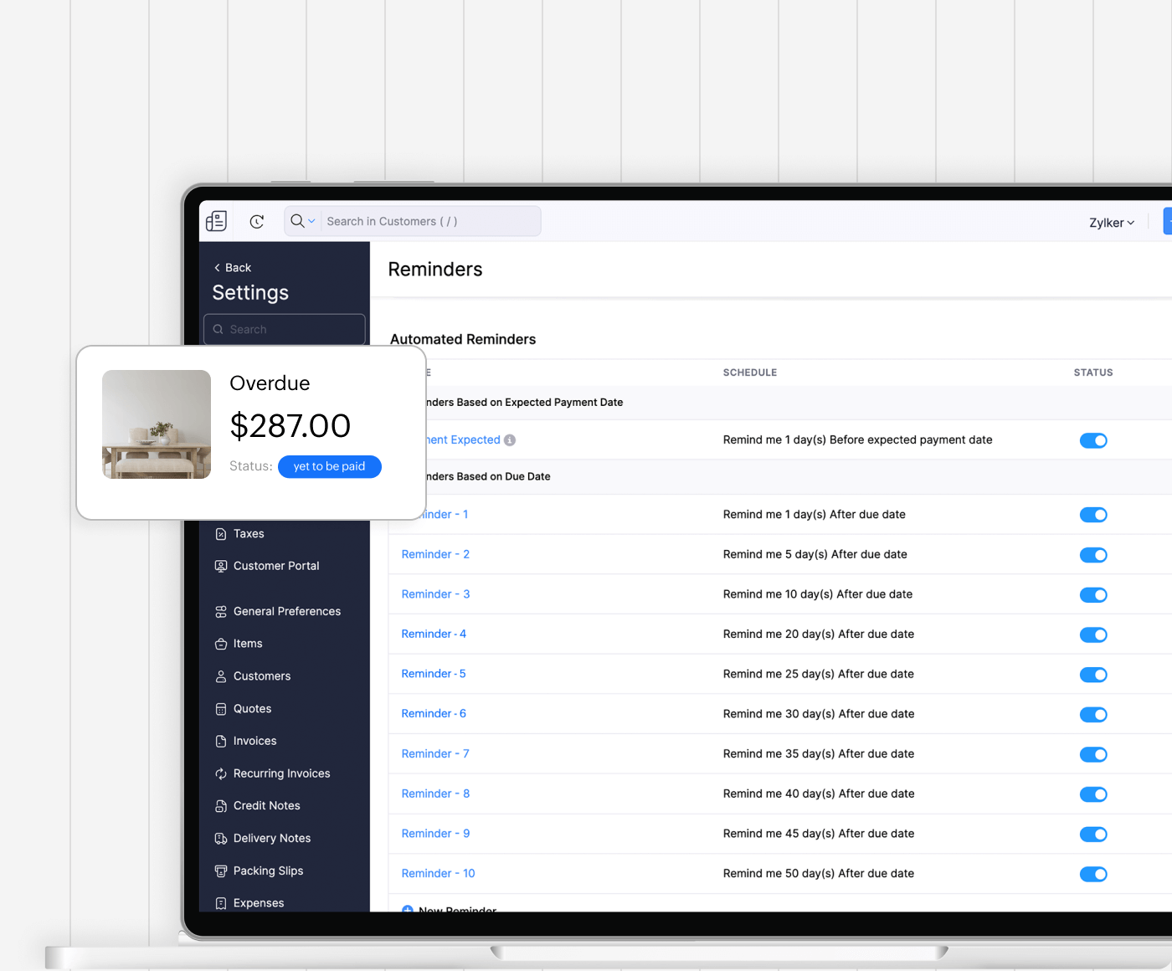Click the Delivery Notes truck icon

[221, 839]
